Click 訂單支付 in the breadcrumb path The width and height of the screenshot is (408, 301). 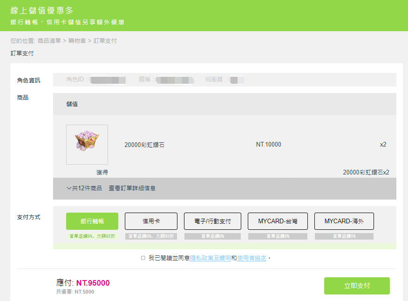(x=105, y=41)
